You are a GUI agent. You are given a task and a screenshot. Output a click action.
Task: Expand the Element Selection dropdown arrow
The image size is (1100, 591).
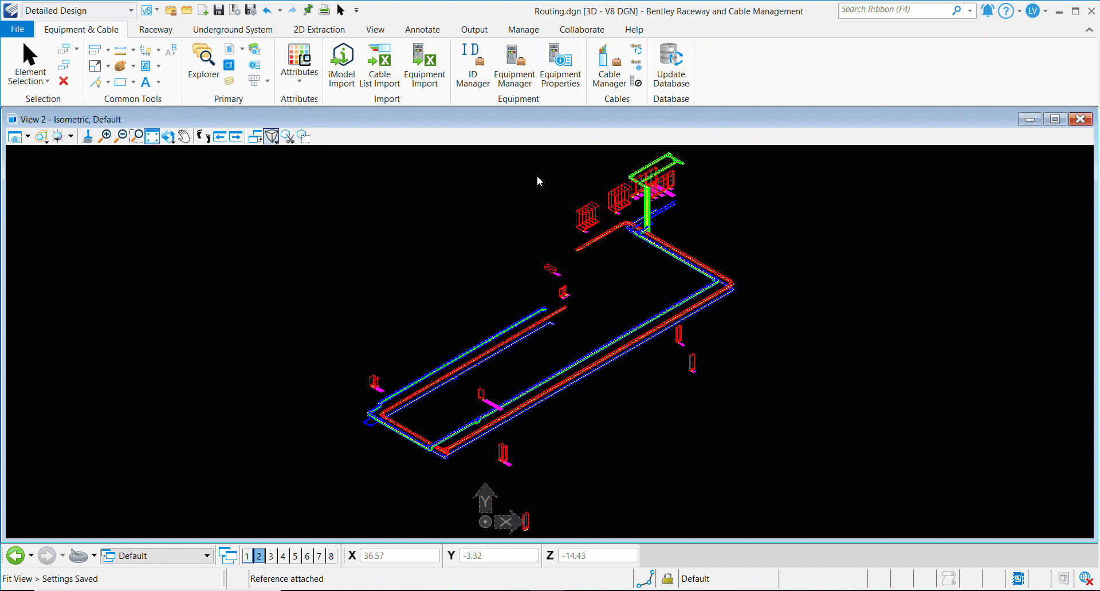point(47,81)
